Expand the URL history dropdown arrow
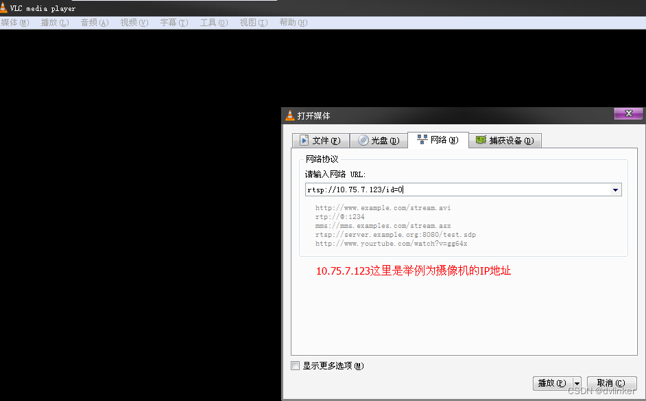 click(x=616, y=190)
